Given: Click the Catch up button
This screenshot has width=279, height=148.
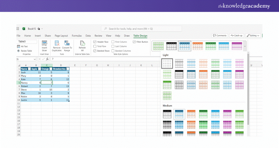Looking at the screenshot, I should pos(237,36).
